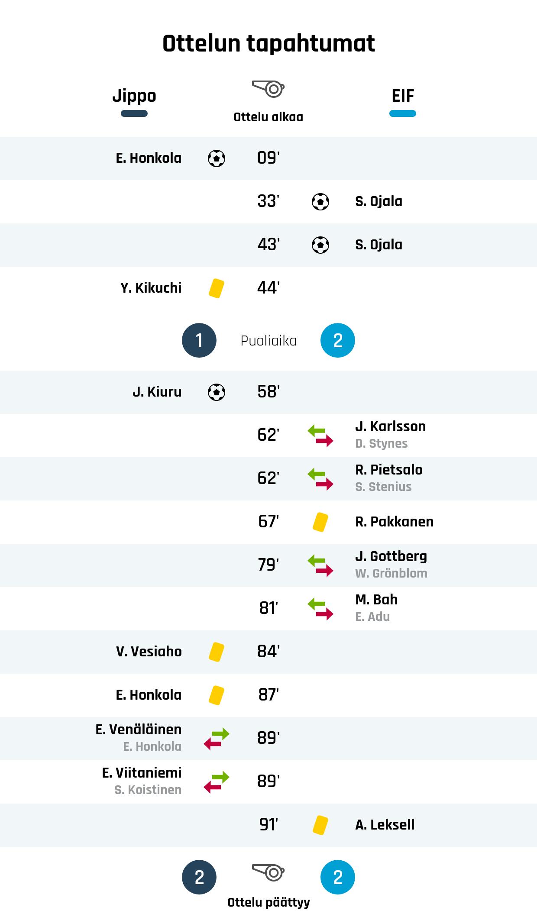Click the Puoliaika halftime label
This screenshot has width=537, height=917.
pyautogui.click(x=268, y=341)
